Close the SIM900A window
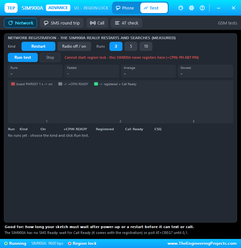Viewport: 241px width, 248px height. (x=234, y=8)
